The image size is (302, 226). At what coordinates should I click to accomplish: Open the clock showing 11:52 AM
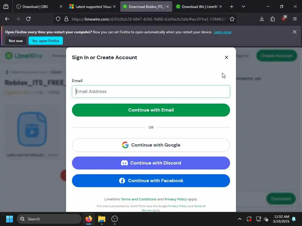(x=281, y=219)
